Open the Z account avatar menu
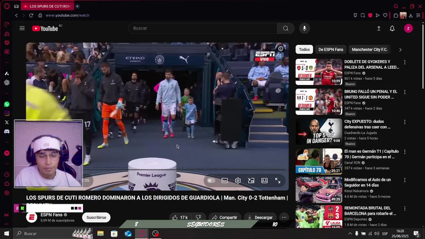Image resolution: width=425 pixels, height=239 pixels. pyautogui.click(x=408, y=29)
